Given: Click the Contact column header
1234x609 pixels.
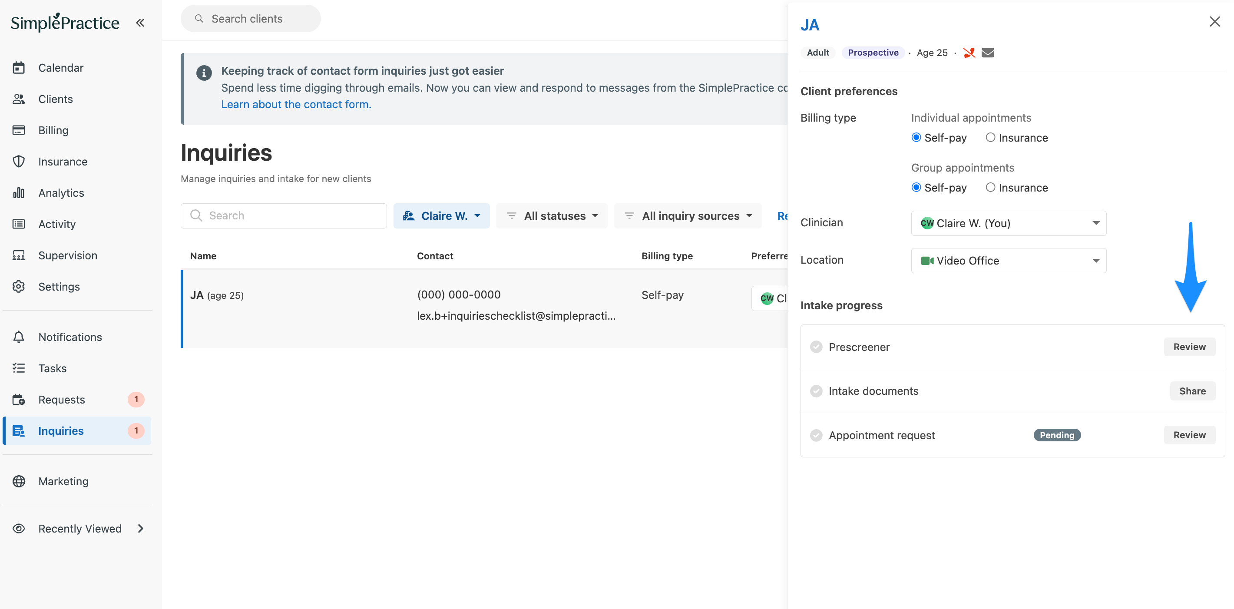Looking at the screenshot, I should point(435,255).
